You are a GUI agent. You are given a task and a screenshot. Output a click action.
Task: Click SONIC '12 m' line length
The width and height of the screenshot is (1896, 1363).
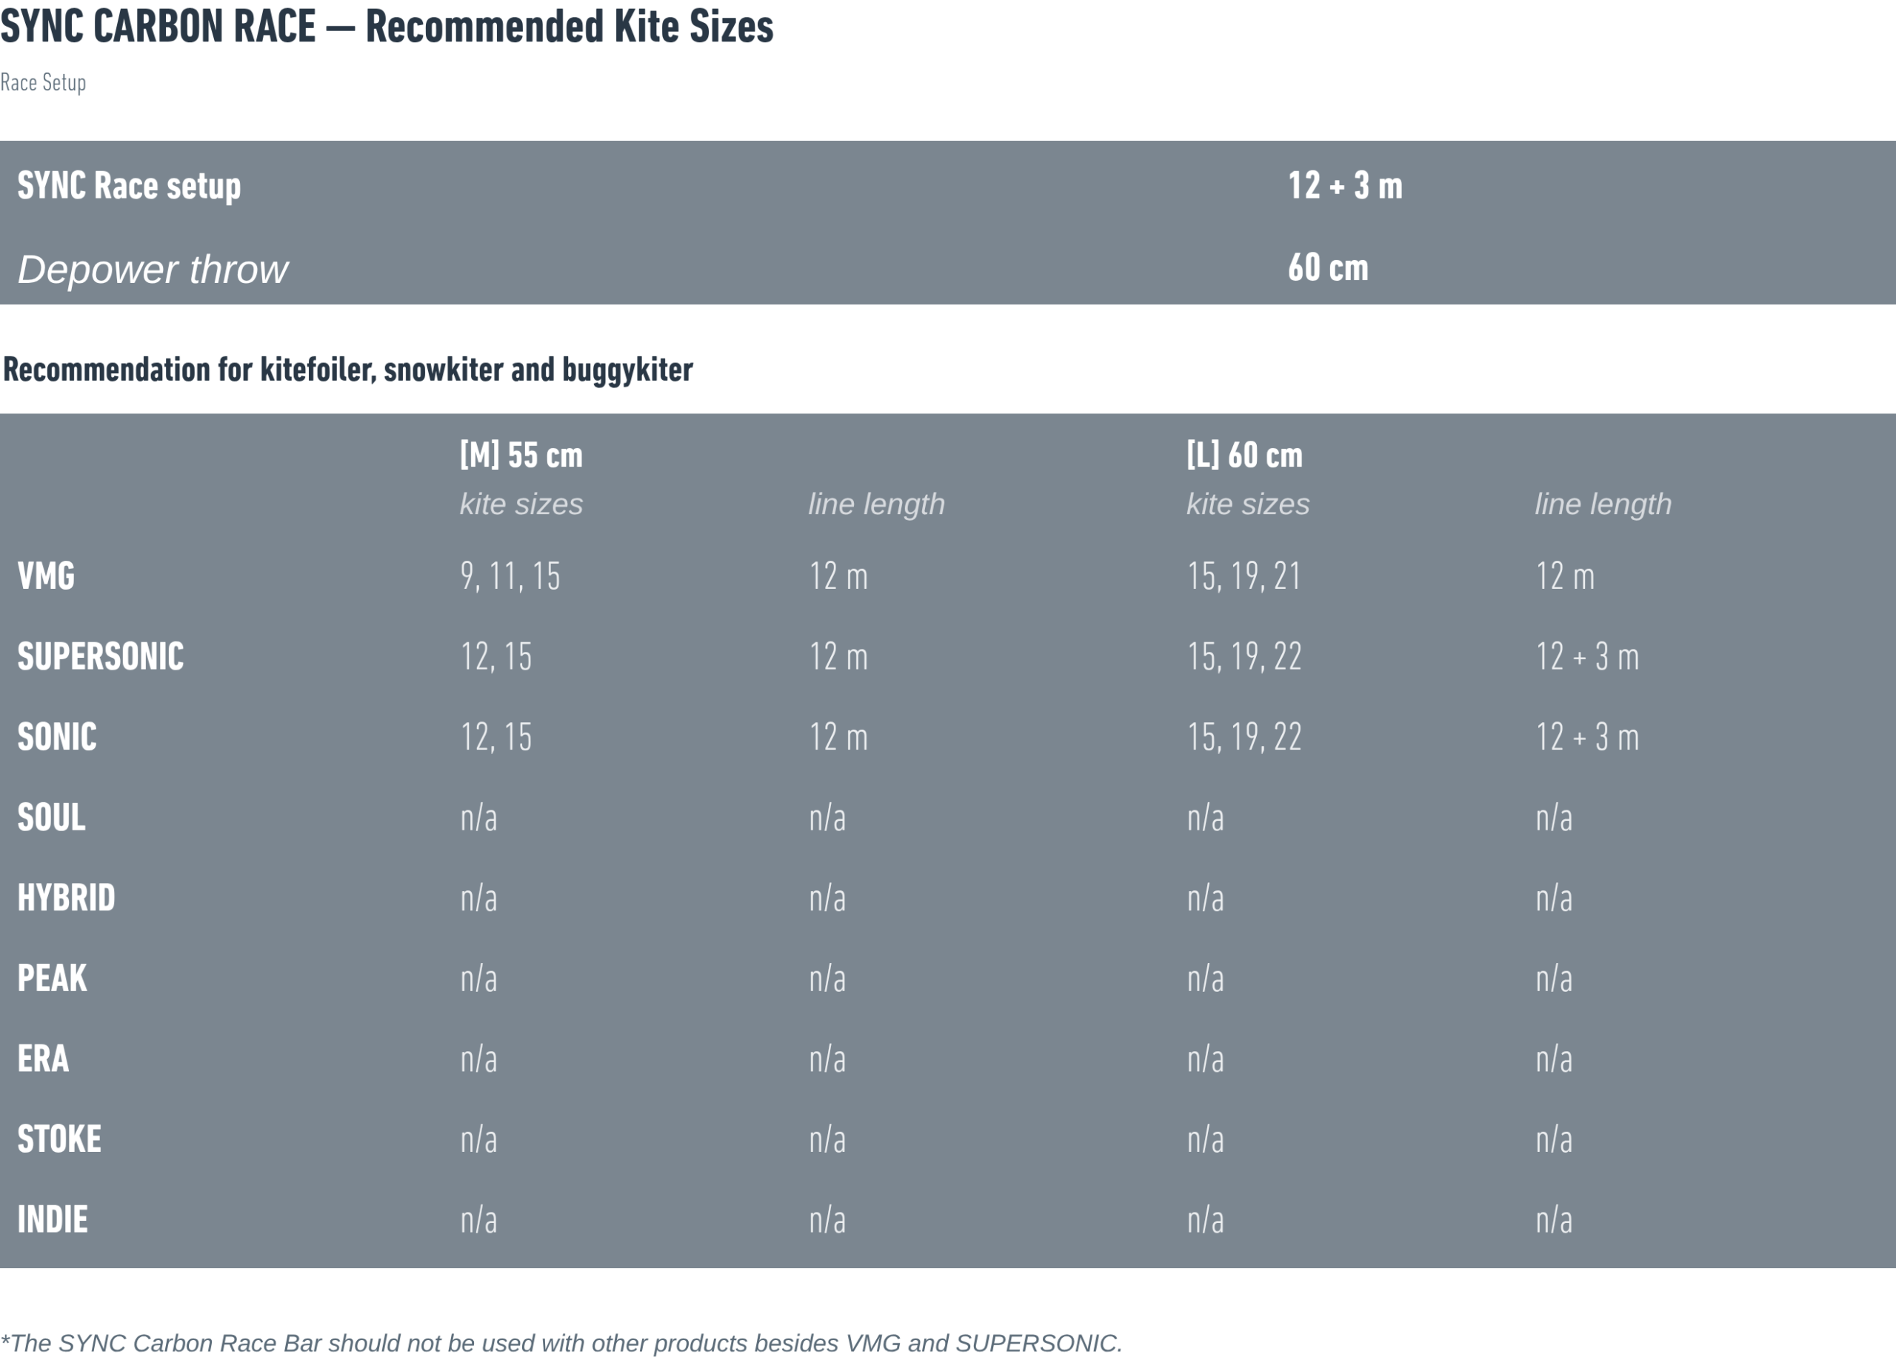[x=838, y=737]
